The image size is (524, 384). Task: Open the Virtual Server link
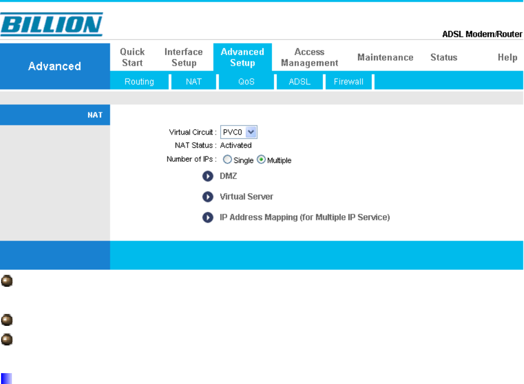pos(246,197)
